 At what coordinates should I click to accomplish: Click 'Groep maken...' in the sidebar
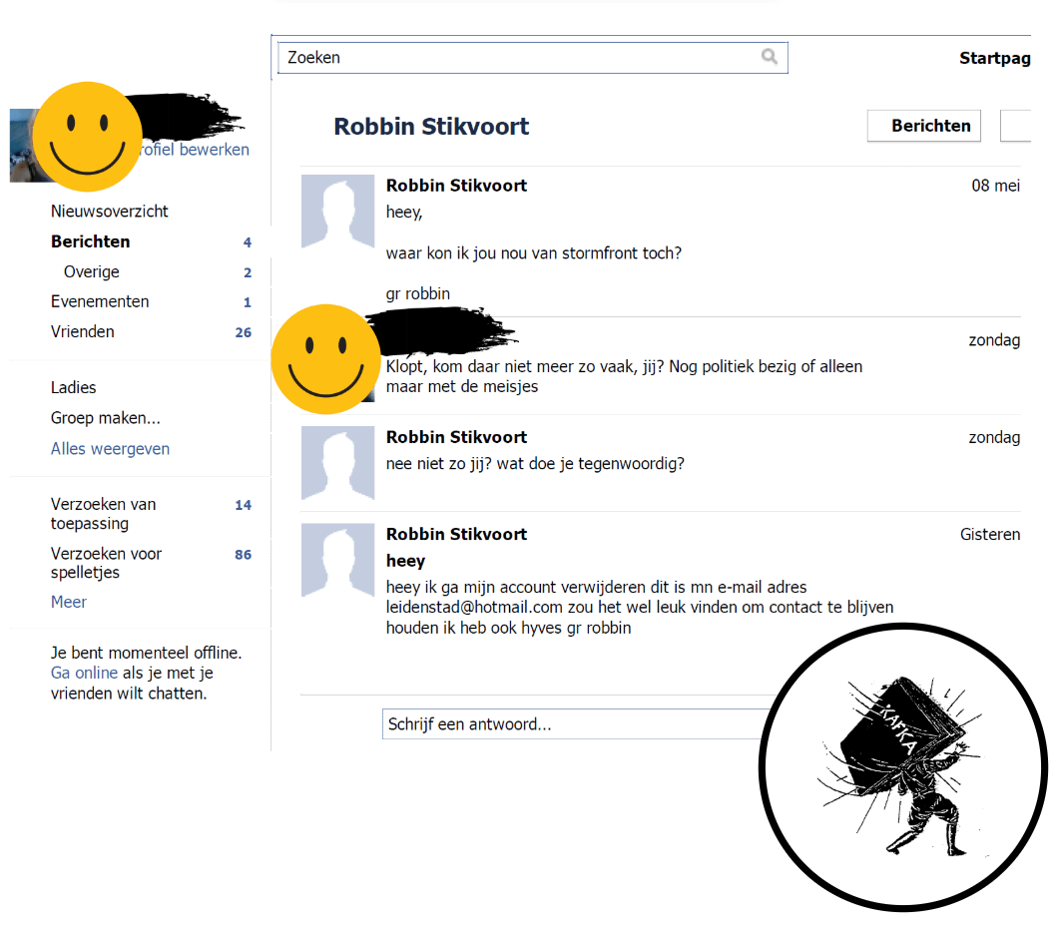click(105, 418)
